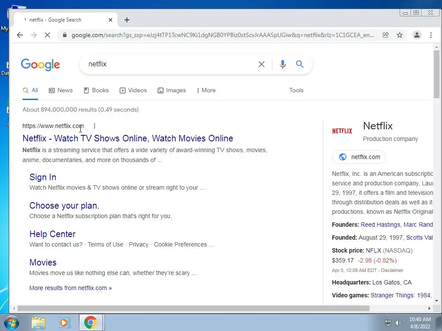Open the Movies sitelink
Viewport: 442px width, 331px height.
click(43, 262)
